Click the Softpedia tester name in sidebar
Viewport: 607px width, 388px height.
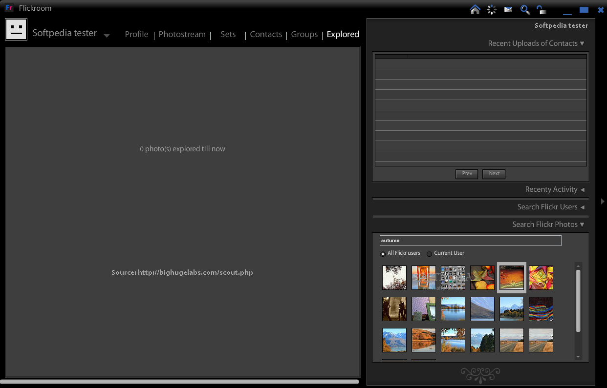coord(561,25)
